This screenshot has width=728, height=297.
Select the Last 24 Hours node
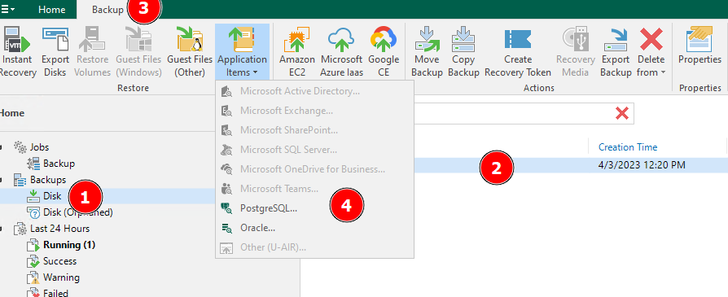(60, 229)
